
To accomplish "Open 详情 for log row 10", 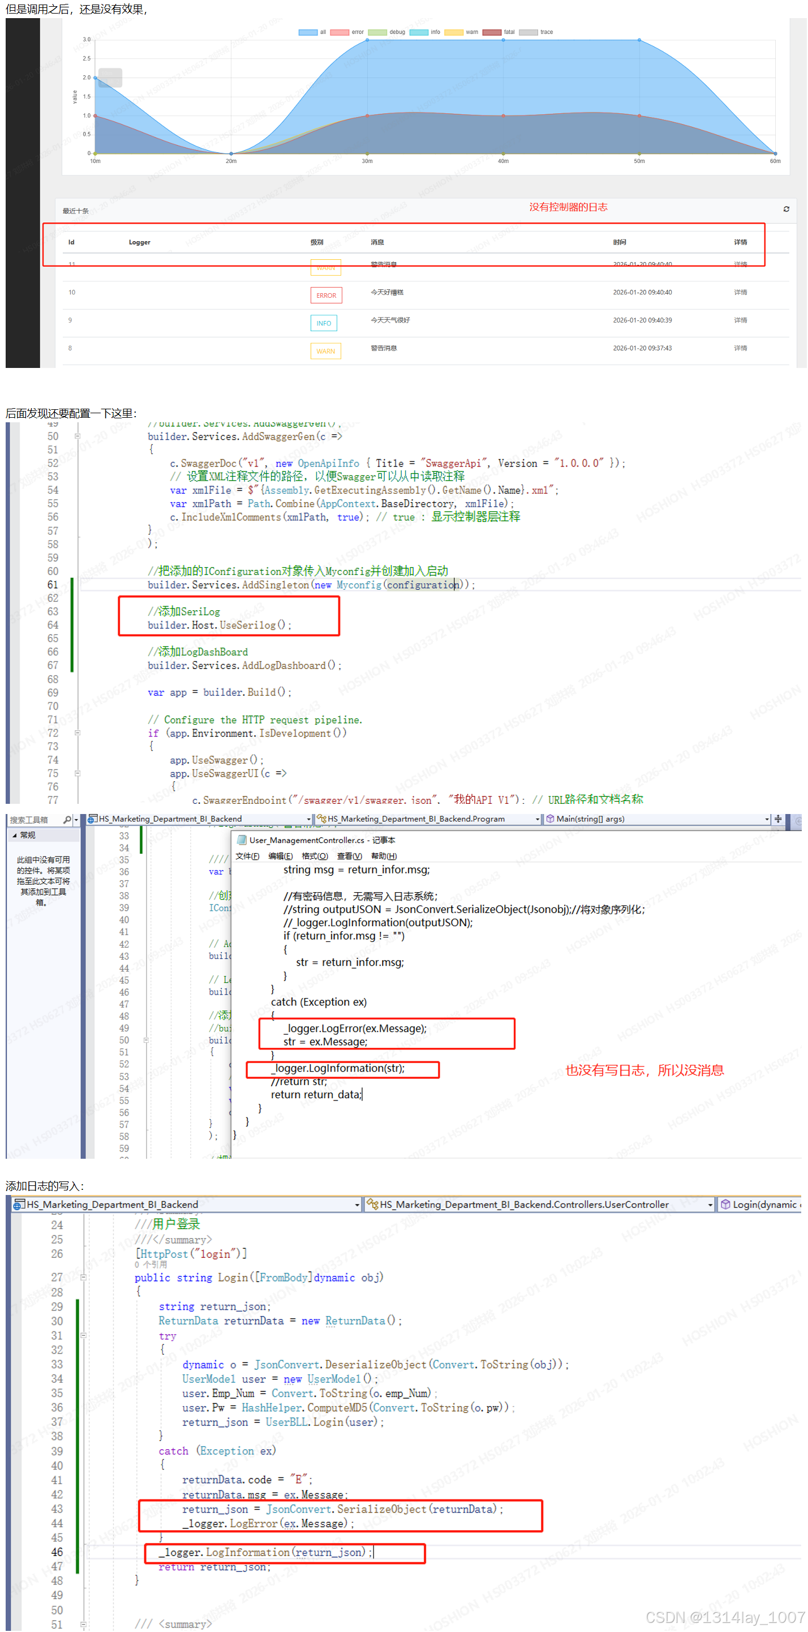I will tap(740, 293).
